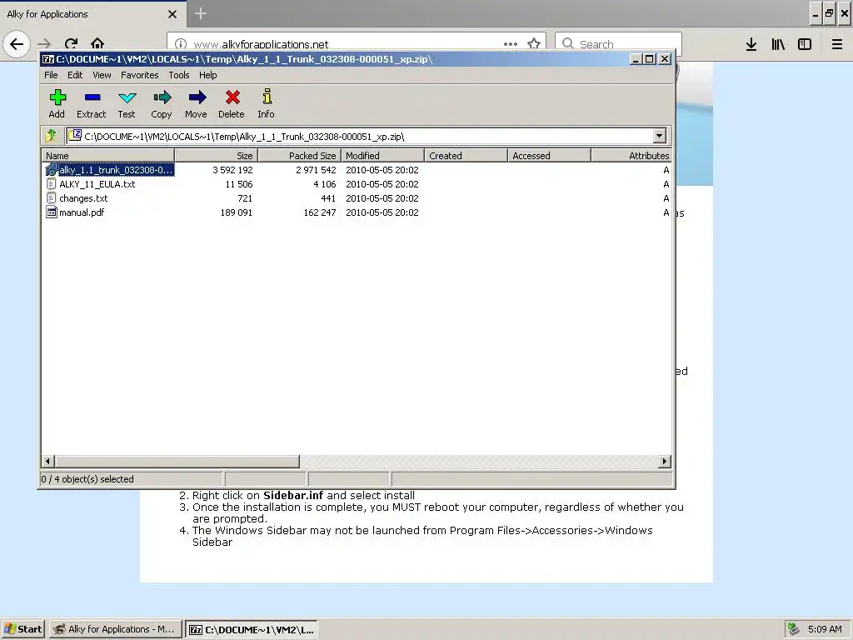Click the size value 11 506
The height and width of the screenshot is (640, 853).
[x=239, y=184]
